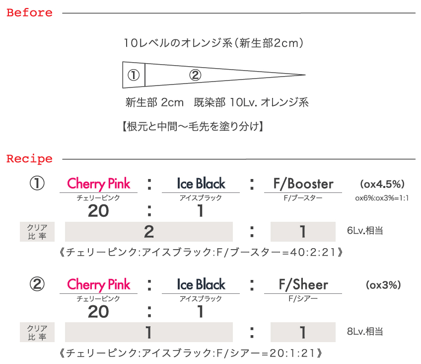Click circled number 1 in hair diagram
Image resolution: width=421 pixels, height=364 pixels.
tap(134, 75)
